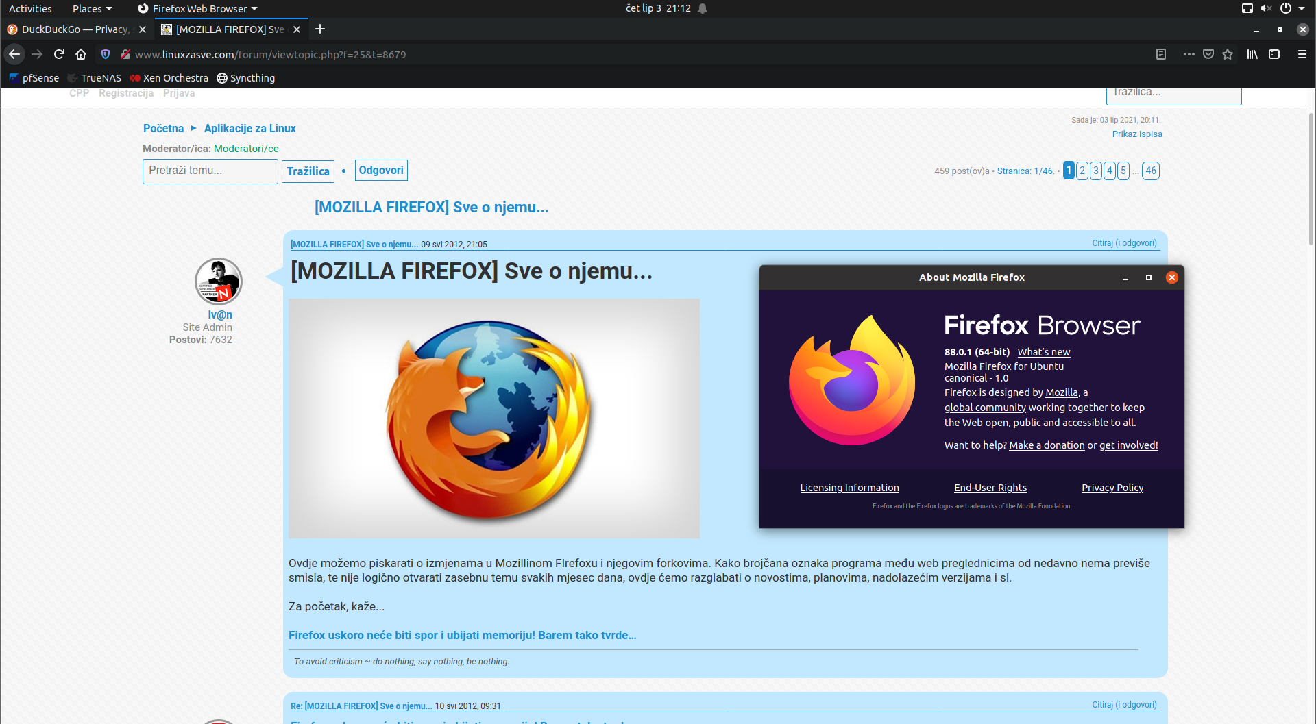Open the TrueNAS bookmark
Image resolution: width=1316 pixels, height=724 pixels.
point(95,78)
